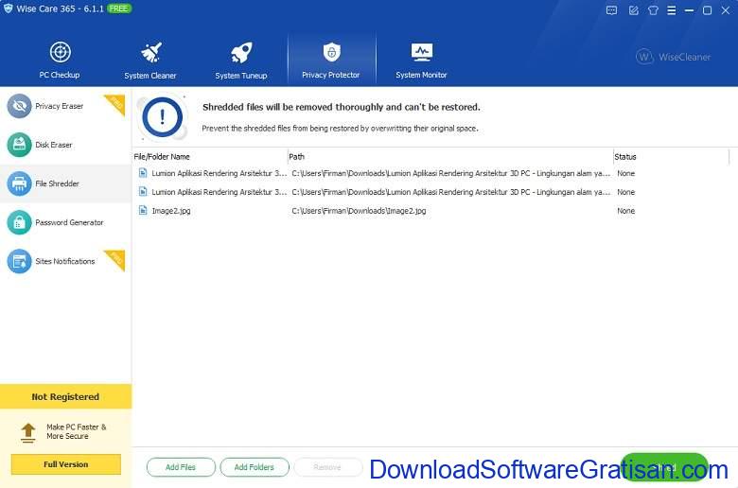Viewport: 738px width, 488px height.
Task: Click the path C:\Users\Firman\Downloads\Image2.jpg
Action: pos(359,211)
